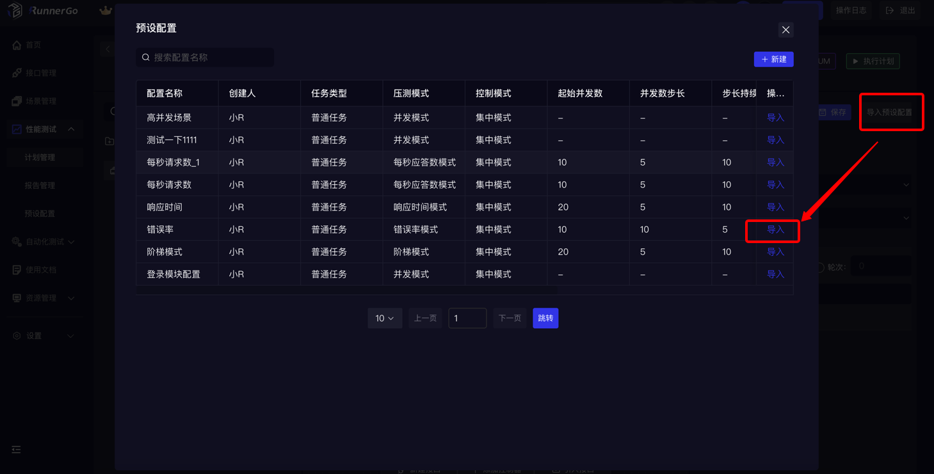
Task: Expand the 自动化测试 menu chevron
Action: point(71,242)
